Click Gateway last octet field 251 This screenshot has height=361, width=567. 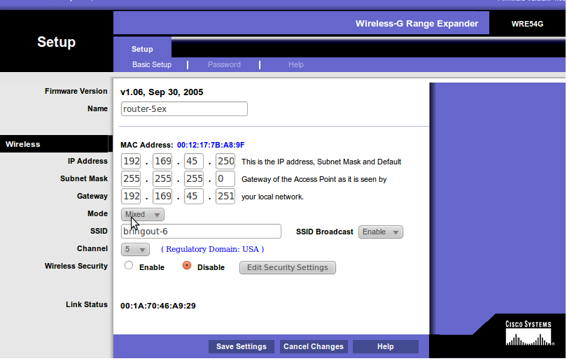225,196
